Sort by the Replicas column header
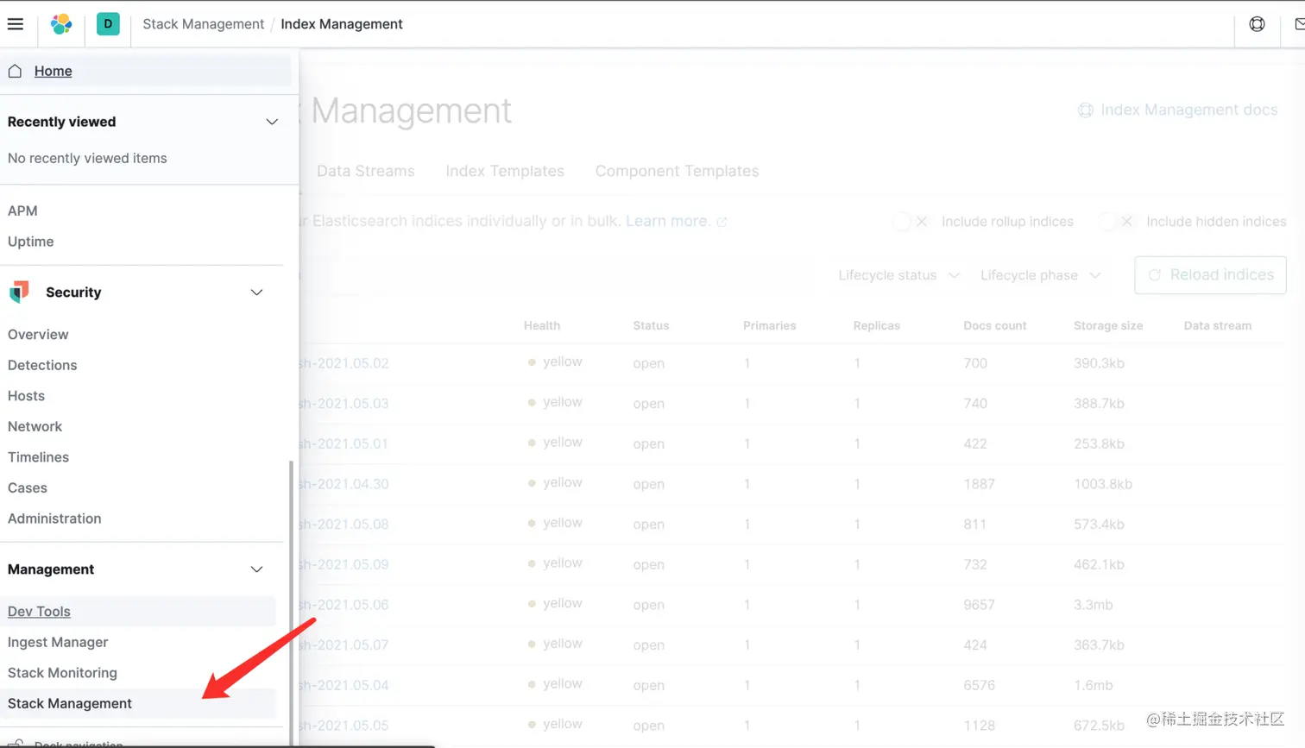The height and width of the screenshot is (748, 1305). coord(877,325)
